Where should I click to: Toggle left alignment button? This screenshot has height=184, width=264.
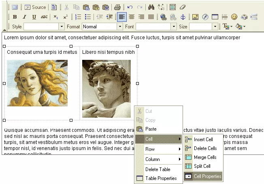[122, 17]
